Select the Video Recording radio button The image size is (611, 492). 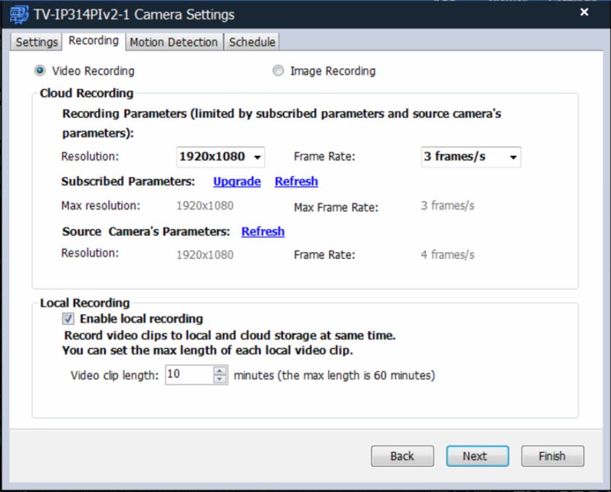[41, 71]
